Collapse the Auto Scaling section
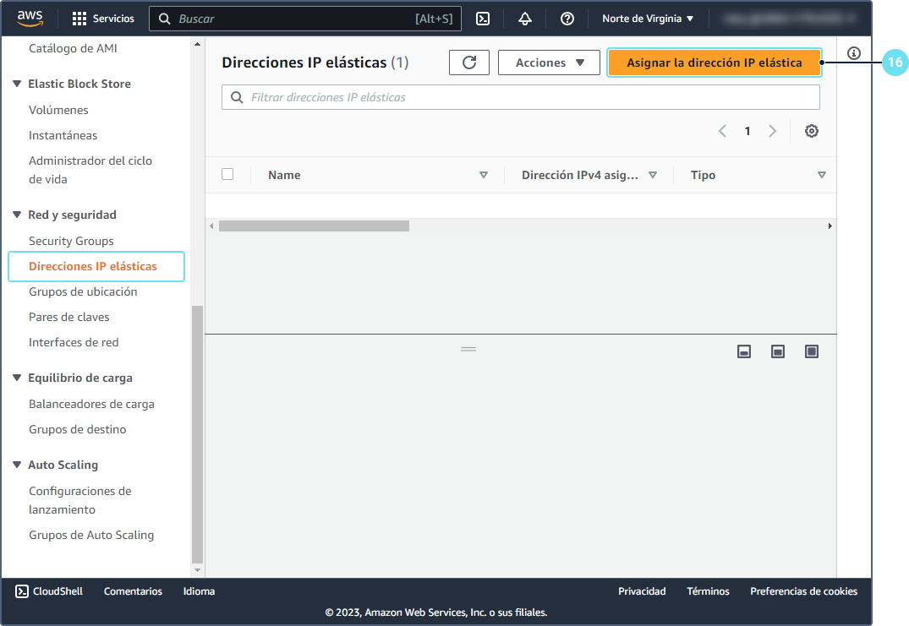 pos(19,465)
